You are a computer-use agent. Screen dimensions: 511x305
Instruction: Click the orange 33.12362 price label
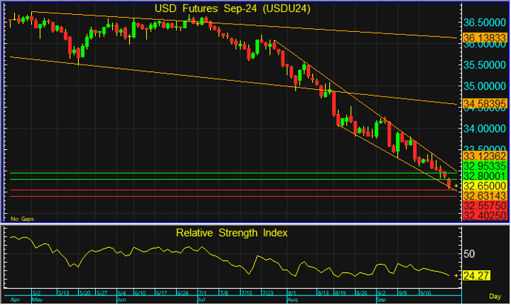484,157
